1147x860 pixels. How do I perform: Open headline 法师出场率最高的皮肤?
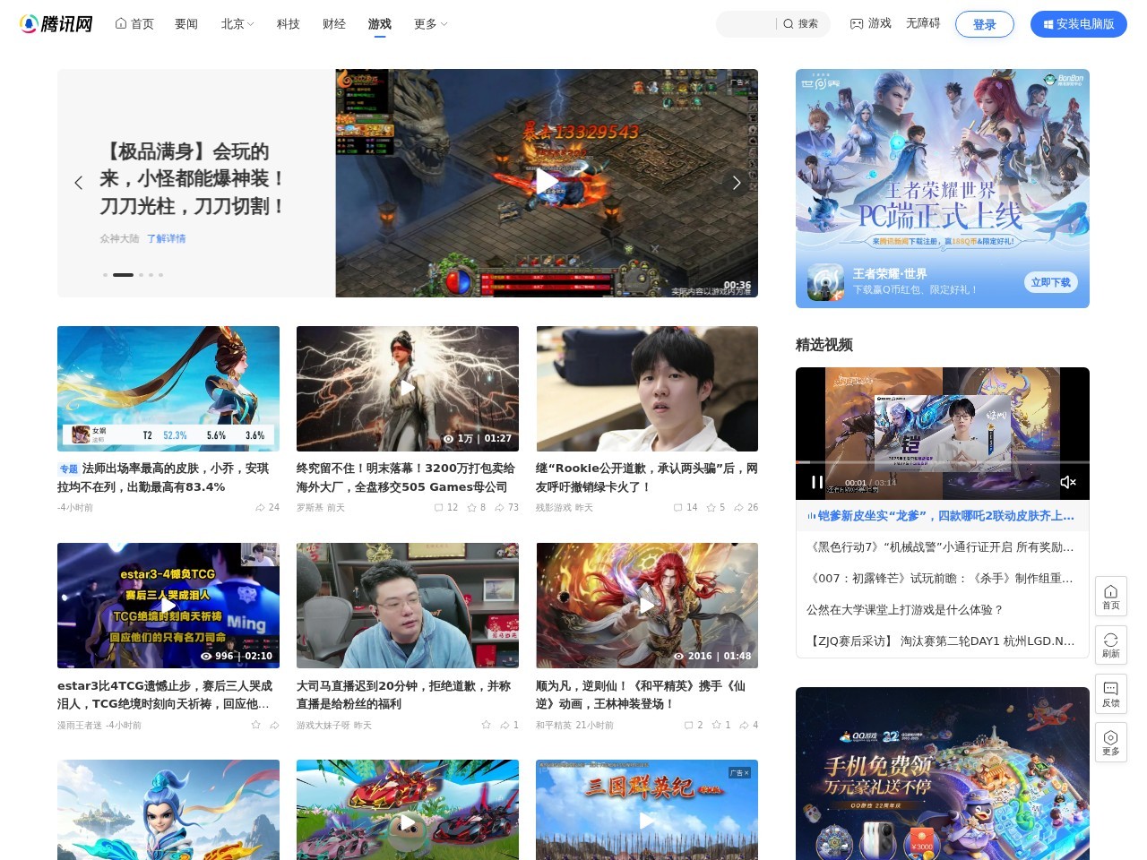tap(163, 477)
